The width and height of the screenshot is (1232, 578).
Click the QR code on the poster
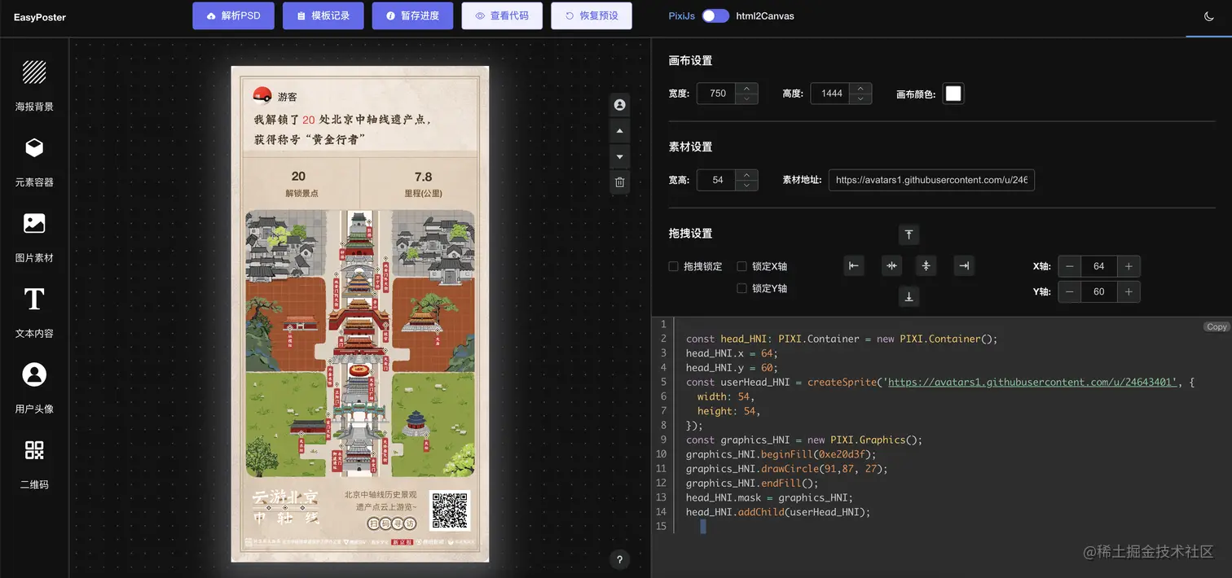pos(451,510)
